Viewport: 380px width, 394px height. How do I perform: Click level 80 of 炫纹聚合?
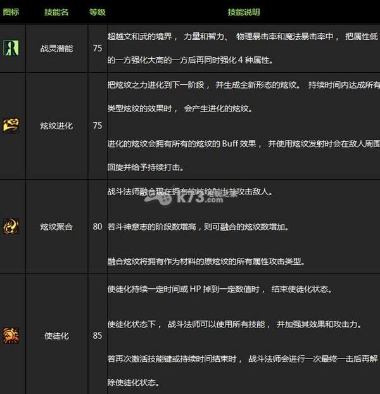pos(98,227)
